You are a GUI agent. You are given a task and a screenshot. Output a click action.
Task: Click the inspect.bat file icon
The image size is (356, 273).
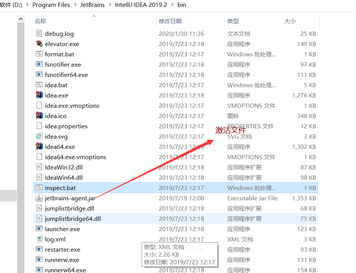tap(39, 187)
